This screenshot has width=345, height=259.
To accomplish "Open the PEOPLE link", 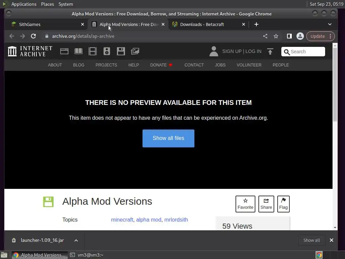I will (x=281, y=65).
